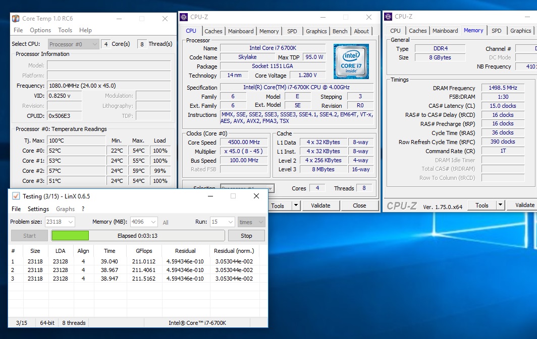
Task: Click the CPU-Z chip icon in Memory window
Action: [x=388, y=17]
